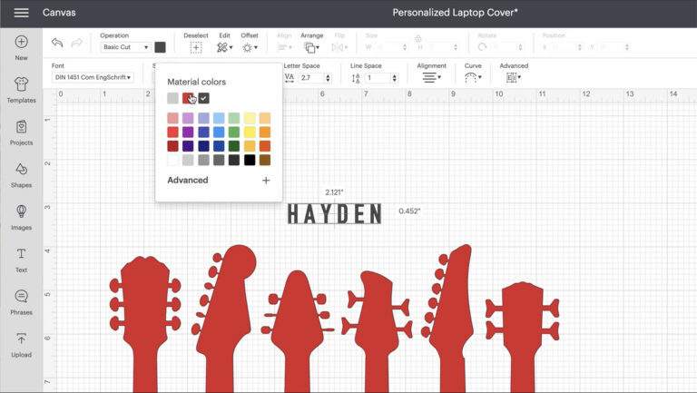Open the Upload panel
697x393 pixels.
coord(22,345)
